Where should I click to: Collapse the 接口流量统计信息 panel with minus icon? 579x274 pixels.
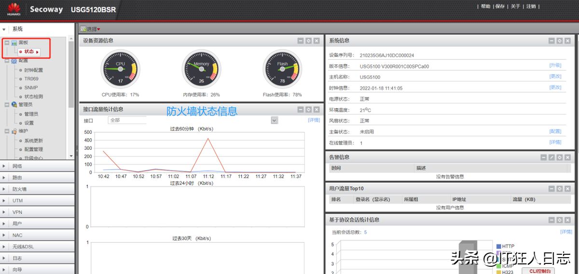[301, 110]
